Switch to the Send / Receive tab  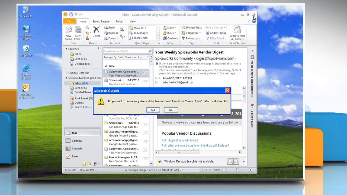point(101,21)
